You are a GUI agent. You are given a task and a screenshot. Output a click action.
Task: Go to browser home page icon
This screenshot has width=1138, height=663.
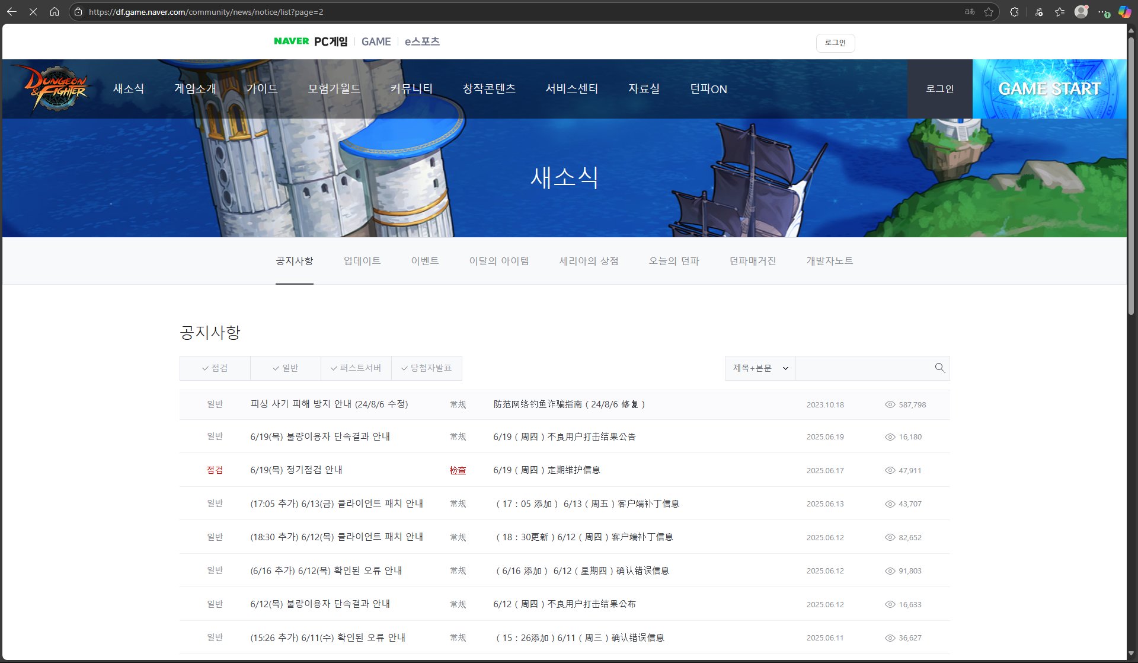[x=55, y=12]
